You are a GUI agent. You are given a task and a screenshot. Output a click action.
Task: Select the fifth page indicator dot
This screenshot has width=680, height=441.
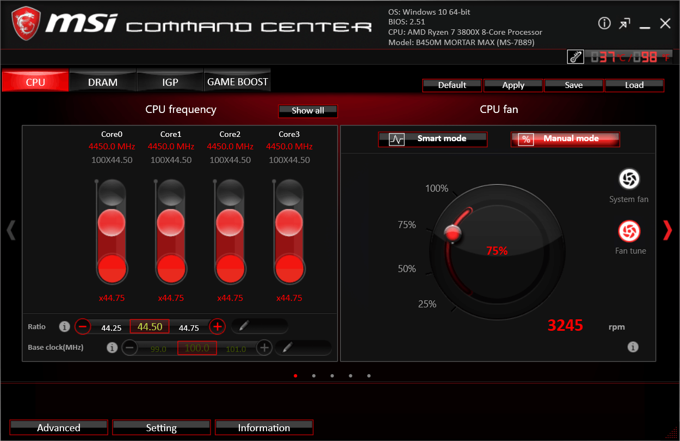tap(369, 375)
